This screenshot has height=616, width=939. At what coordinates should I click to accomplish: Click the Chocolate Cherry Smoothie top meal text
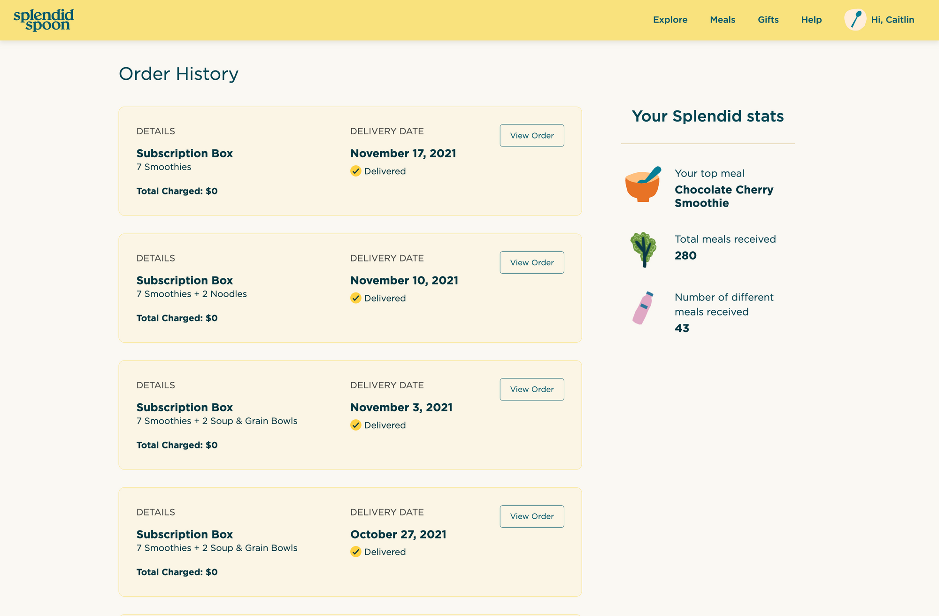tap(723, 196)
